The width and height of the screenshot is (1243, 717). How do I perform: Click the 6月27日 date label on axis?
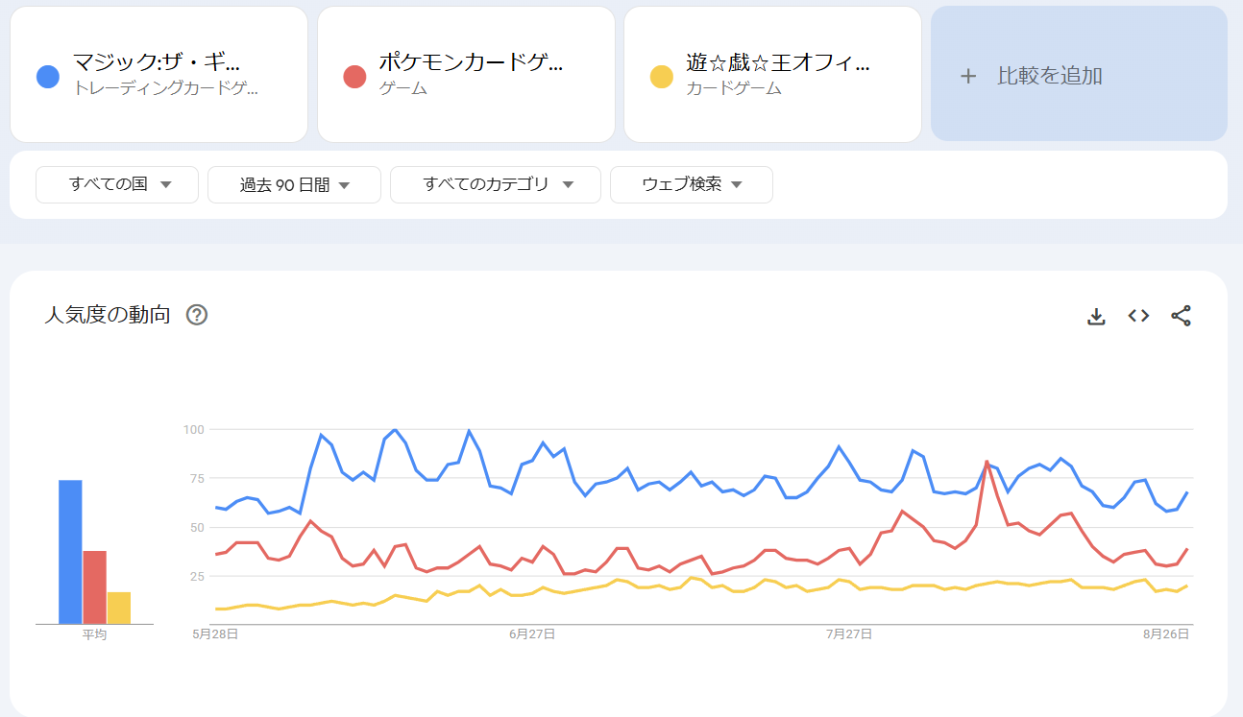(533, 634)
